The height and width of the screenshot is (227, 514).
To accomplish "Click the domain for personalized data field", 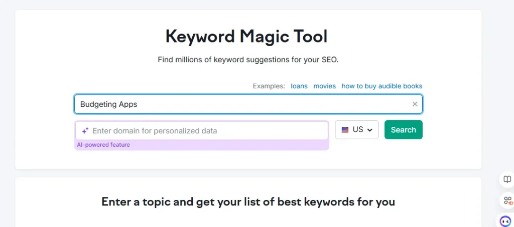I will (x=206, y=131).
